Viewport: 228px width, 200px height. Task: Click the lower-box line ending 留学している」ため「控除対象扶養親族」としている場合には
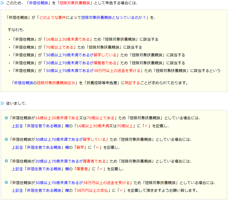(100, 139)
